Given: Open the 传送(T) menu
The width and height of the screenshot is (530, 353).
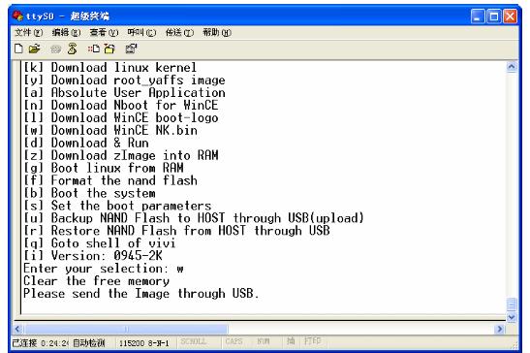Looking at the screenshot, I should tap(179, 33).
